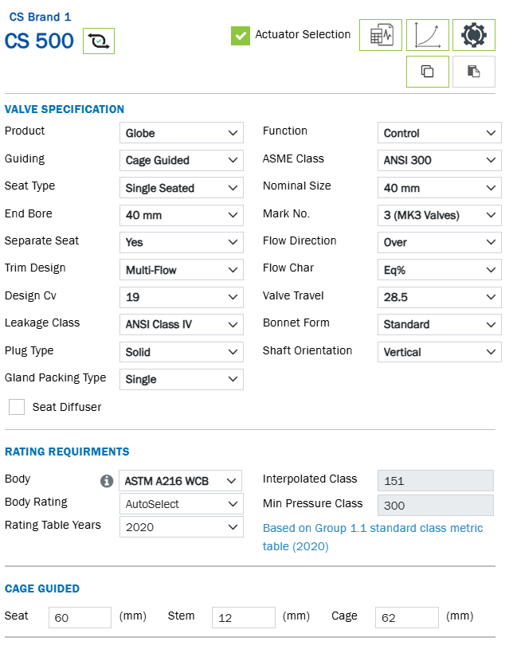Open the calculation sheet icon
The width and height of the screenshot is (509, 649).
(x=380, y=35)
